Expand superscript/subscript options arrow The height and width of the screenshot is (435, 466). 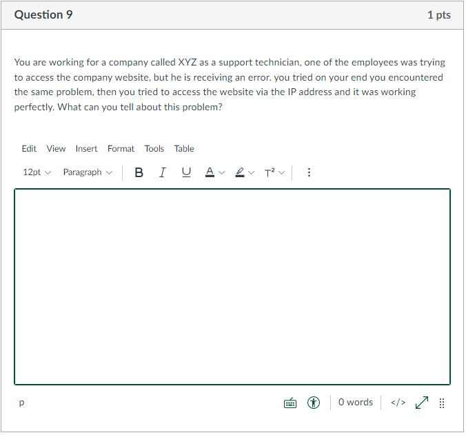click(282, 172)
